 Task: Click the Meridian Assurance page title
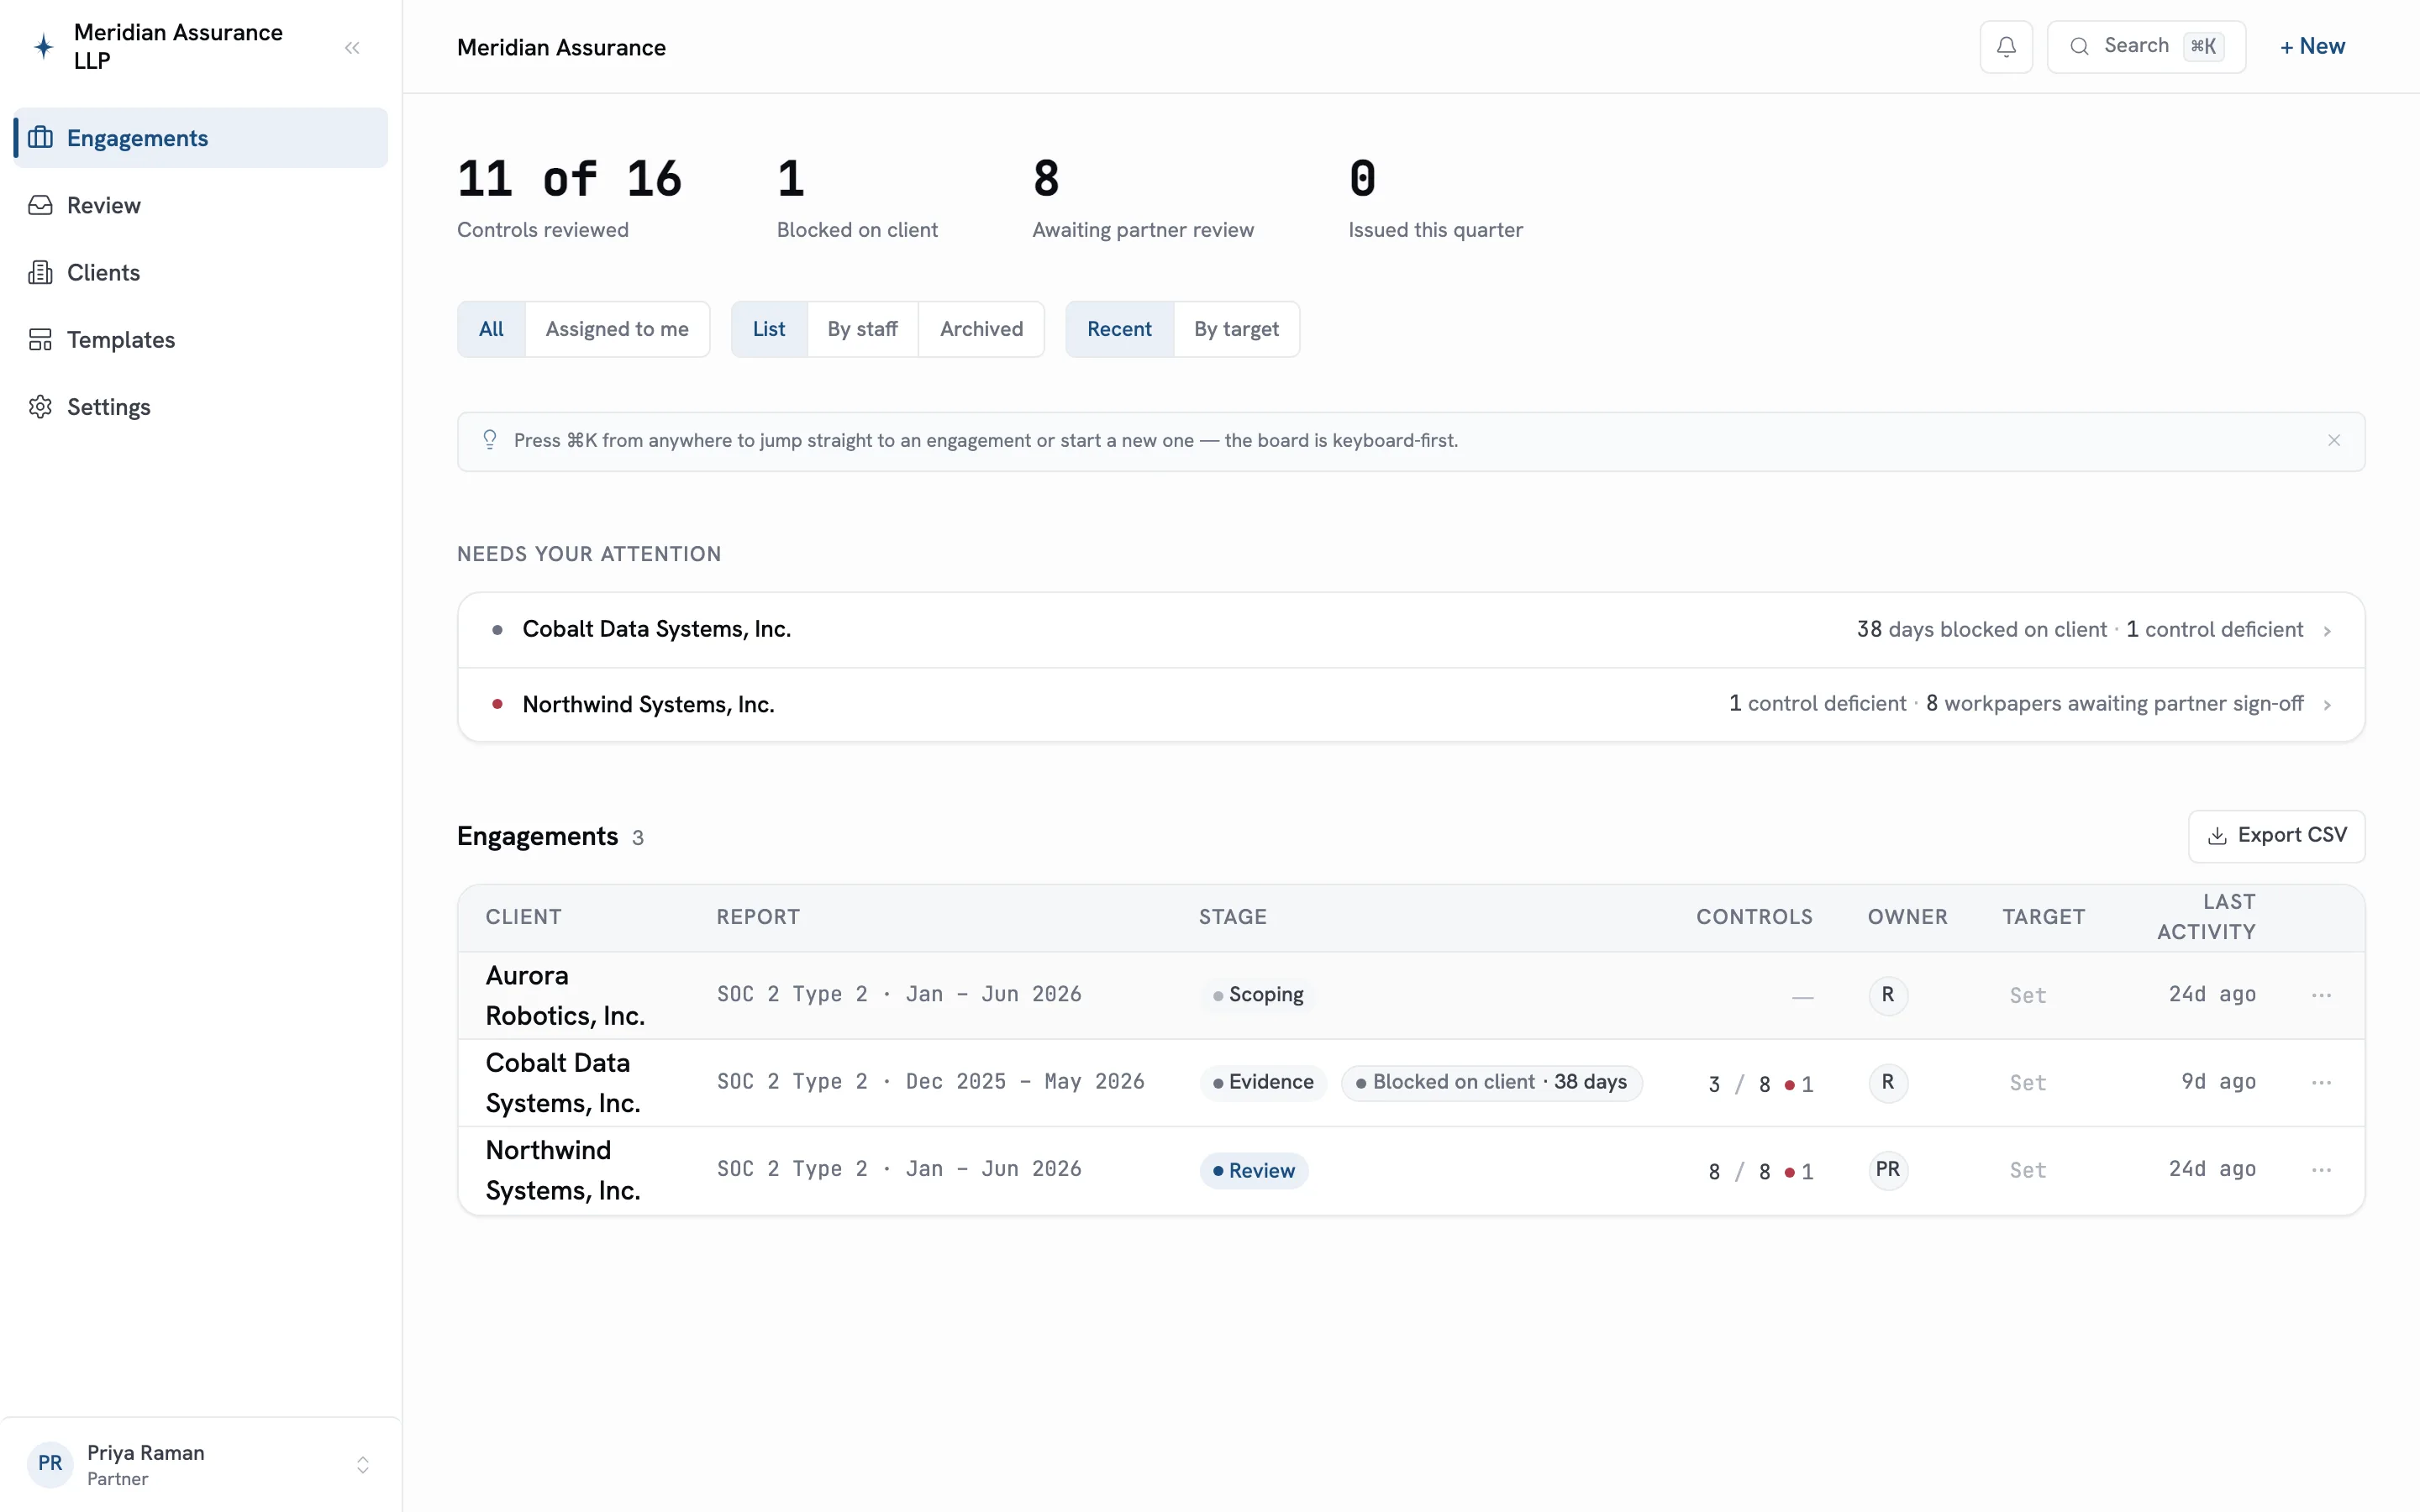click(561, 47)
